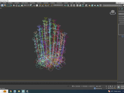The height and width of the screenshot is (93, 124).
Task: Activate the Select Object tool
Action: coord(2,5)
